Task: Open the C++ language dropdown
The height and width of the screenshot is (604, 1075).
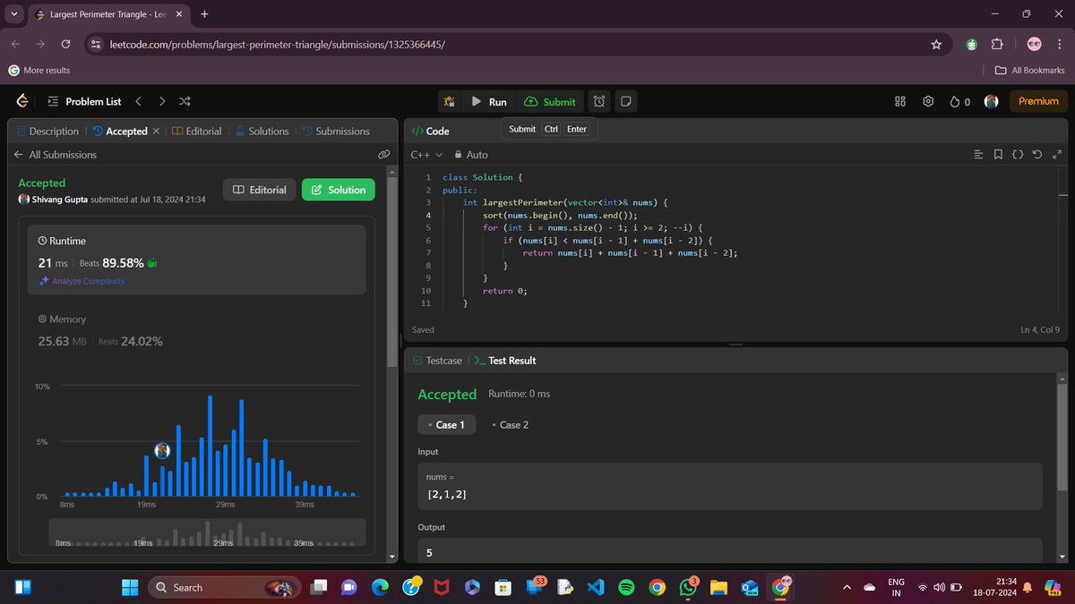Action: pos(426,155)
